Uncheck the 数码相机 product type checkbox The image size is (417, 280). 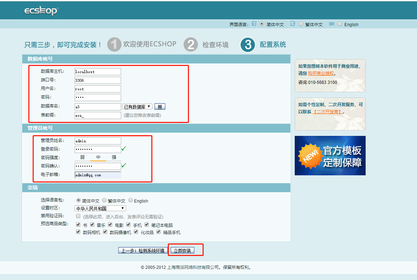(x=78, y=232)
